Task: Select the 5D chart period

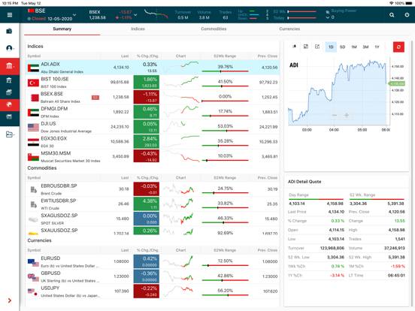Action: click(x=343, y=47)
